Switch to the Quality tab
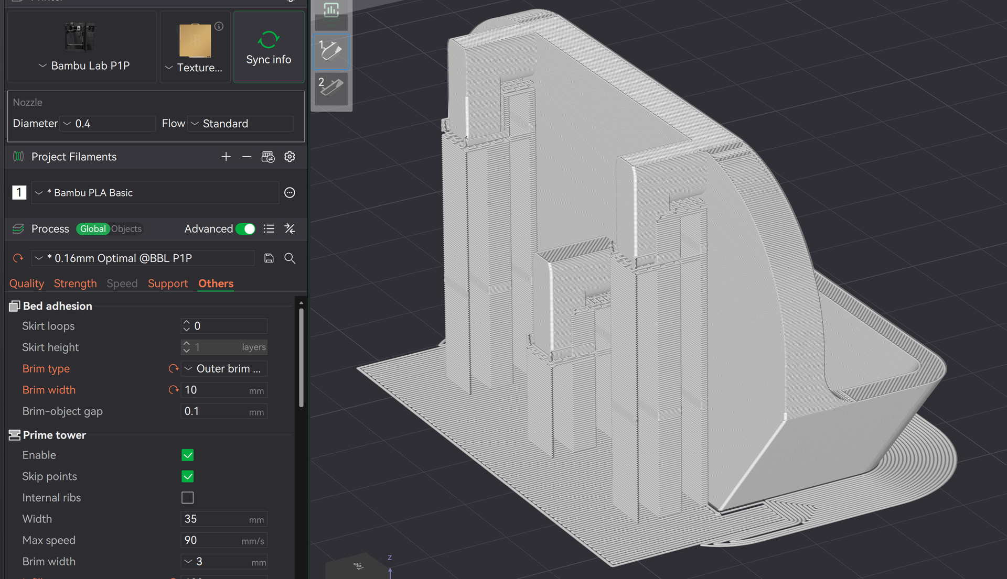The image size is (1007, 579). tap(27, 283)
